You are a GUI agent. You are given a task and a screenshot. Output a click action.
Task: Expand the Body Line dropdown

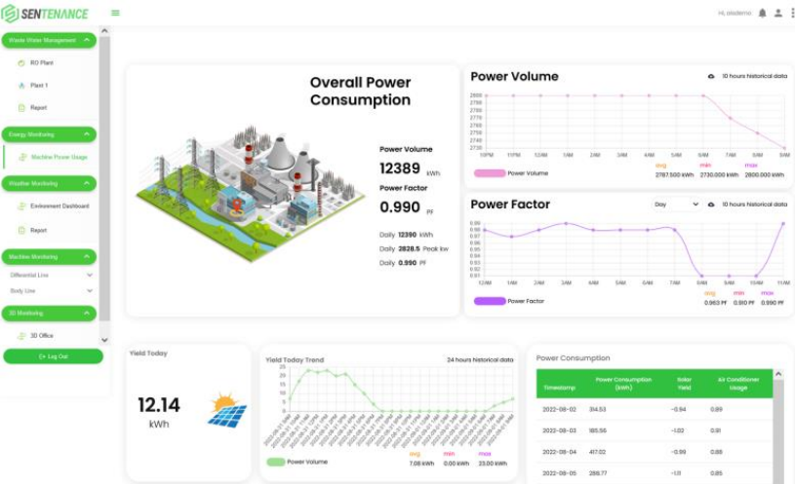pos(90,290)
